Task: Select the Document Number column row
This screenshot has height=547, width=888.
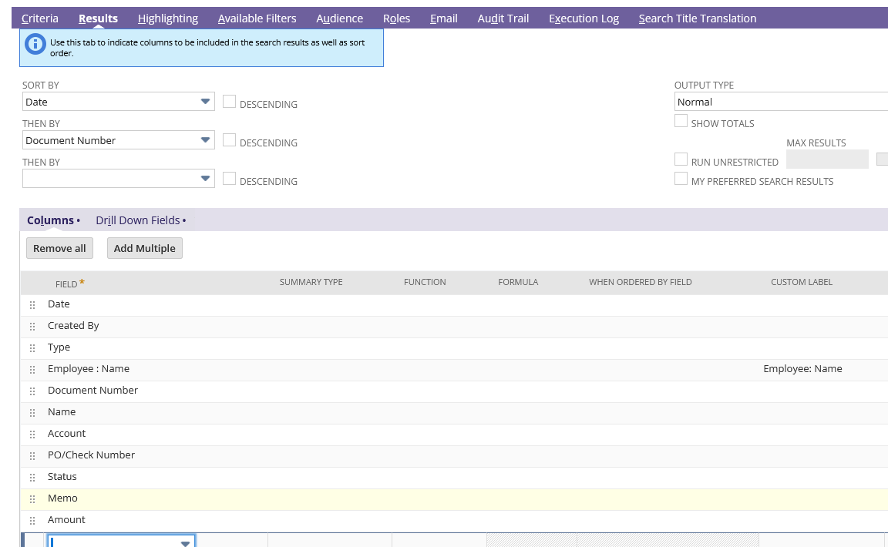Action: click(454, 391)
